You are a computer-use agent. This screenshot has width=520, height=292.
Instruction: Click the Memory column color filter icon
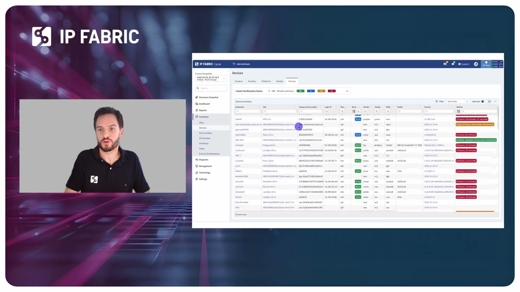point(354,111)
